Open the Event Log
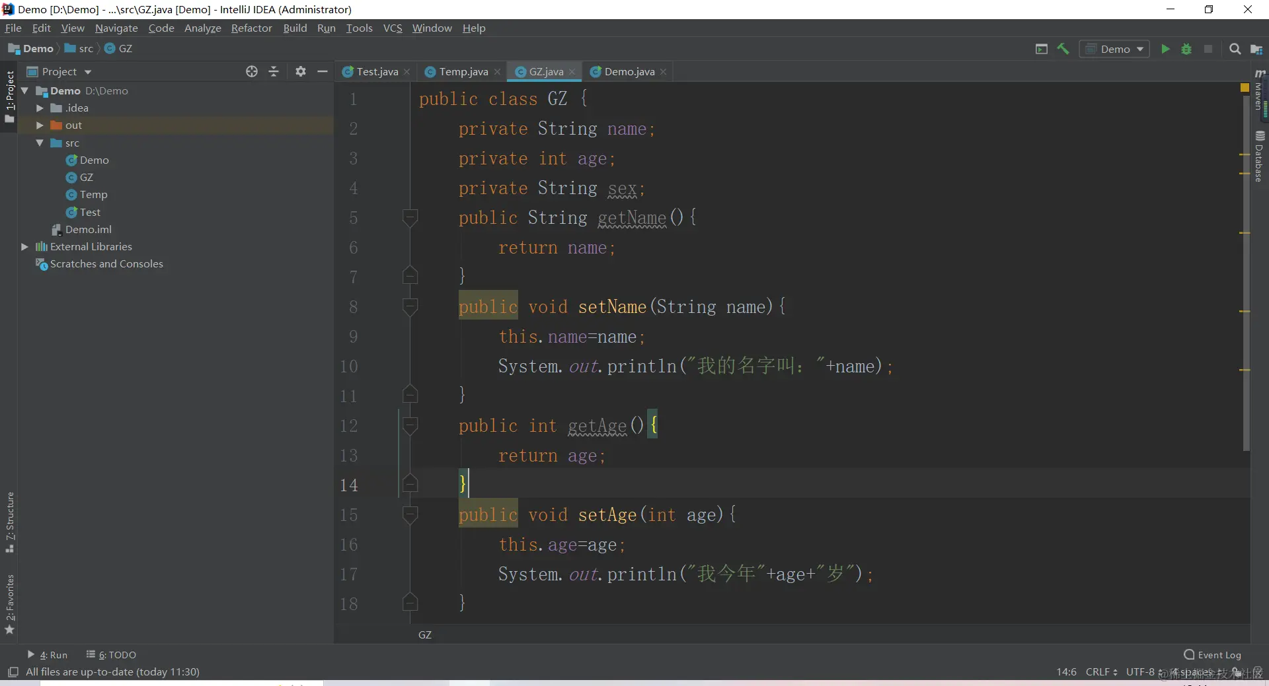 [1213, 655]
